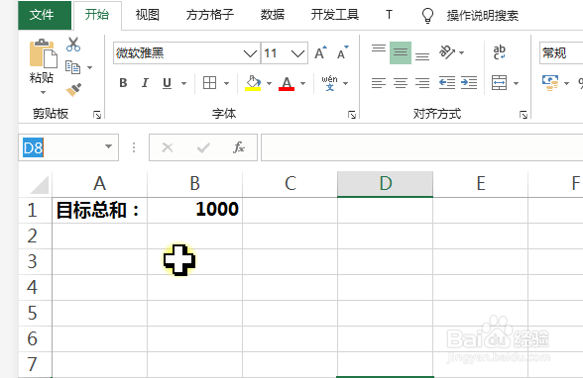Align text to top
Screen dimensions: 583x378
(x=379, y=48)
